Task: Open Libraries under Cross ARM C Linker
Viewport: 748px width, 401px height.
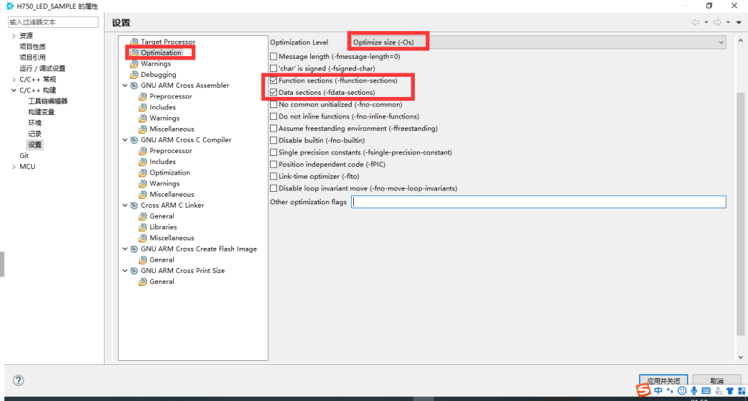Action: click(x=163, y=227)
